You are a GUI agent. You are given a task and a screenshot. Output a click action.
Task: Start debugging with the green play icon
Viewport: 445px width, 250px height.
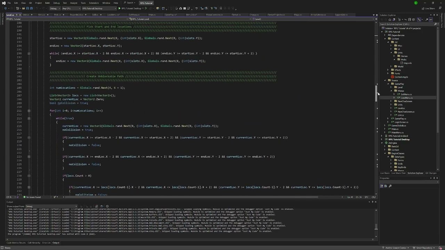120,8
